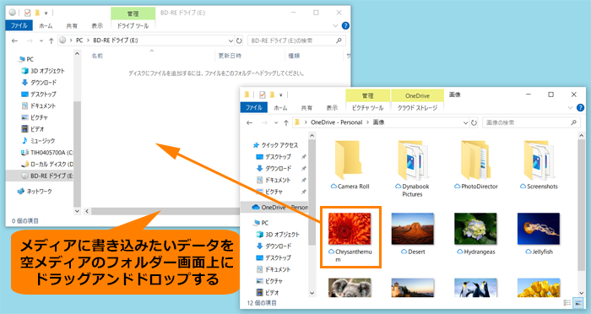Open the ホーム tab in BD-RE drive window
Viewport: 591px width, 314px height.
46,25
